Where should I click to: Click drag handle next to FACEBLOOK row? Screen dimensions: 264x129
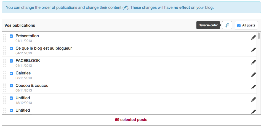click(5, 63)
